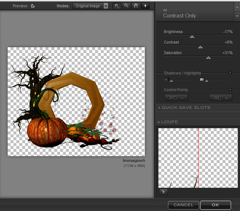Click the dark shadows swatch icon
The width and height of the screenshot is (240, 211).
(167, 79)
